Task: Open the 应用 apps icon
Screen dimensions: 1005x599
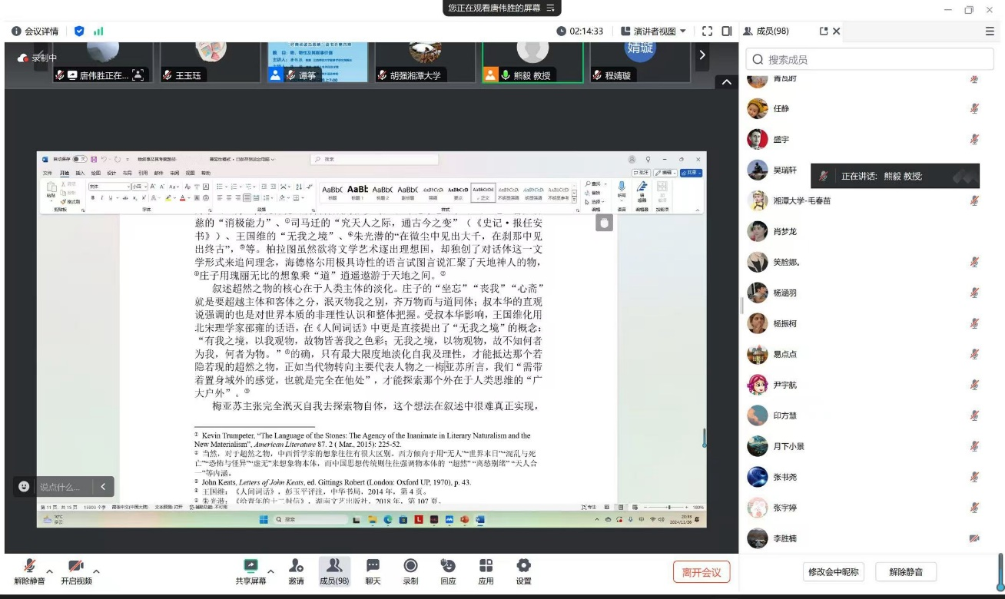Action: 486,571
